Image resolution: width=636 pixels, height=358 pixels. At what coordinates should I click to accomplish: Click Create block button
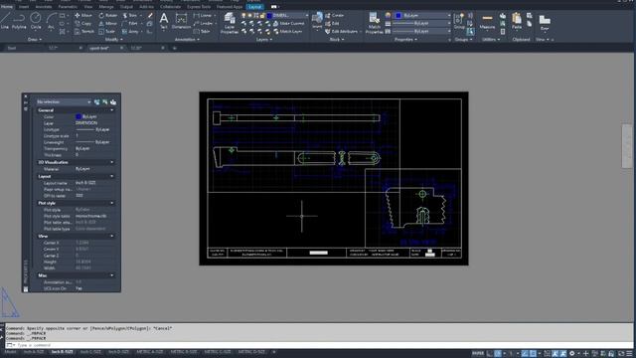334,16
